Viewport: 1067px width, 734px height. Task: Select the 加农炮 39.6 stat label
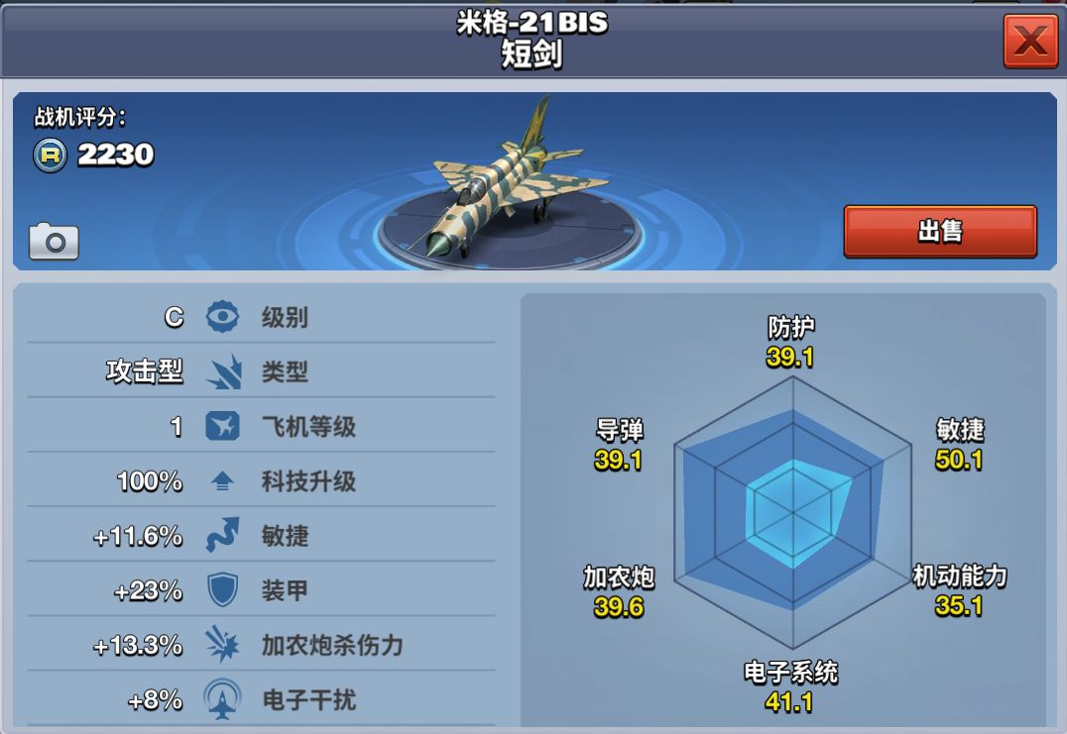click(619, 591)
